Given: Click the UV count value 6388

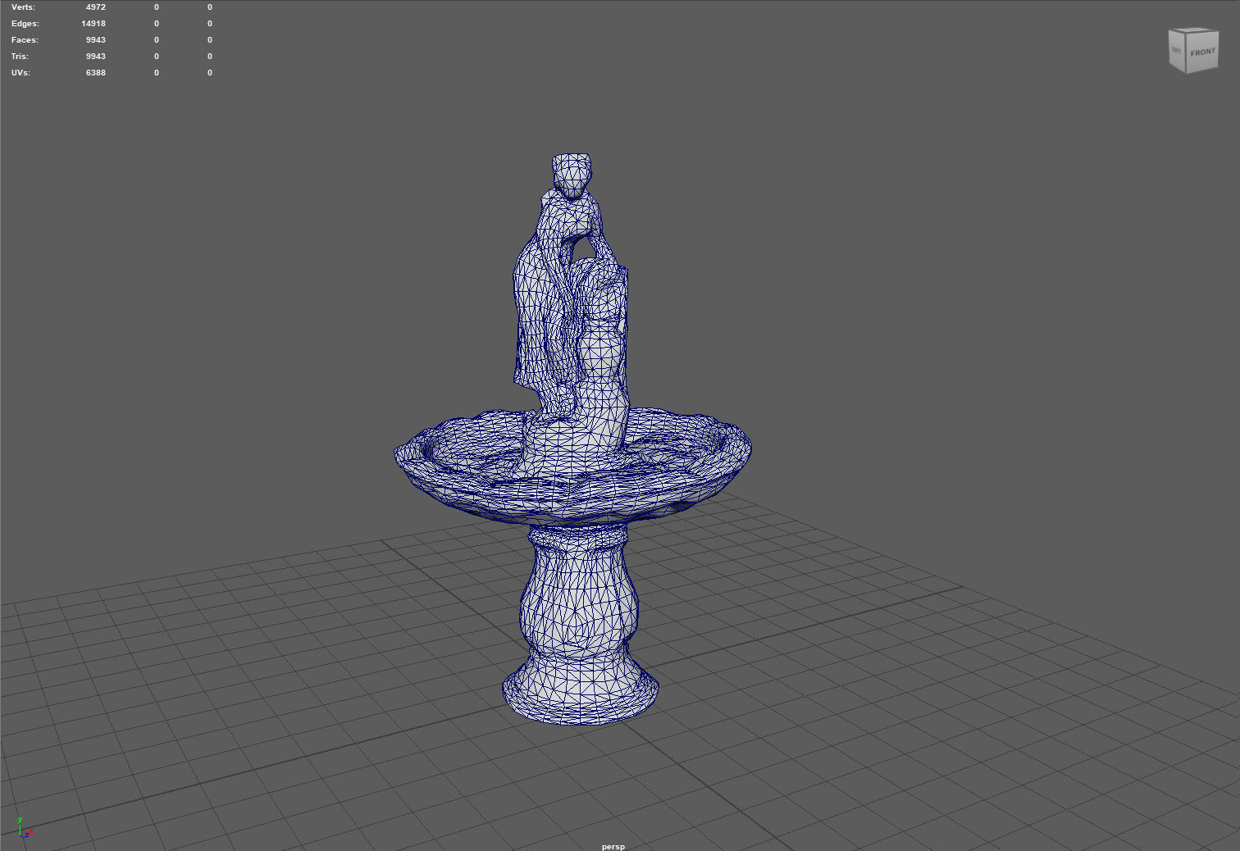Looking at the screenshot, I should click(96, 73).
